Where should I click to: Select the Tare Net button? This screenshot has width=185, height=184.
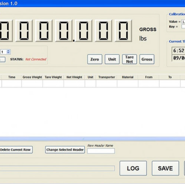click(x=129, y=59)
